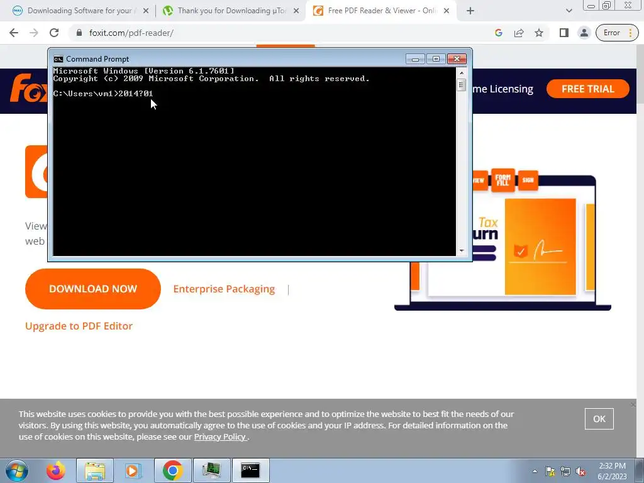This screenshot has height=483, width=644.
Task: Click the FORM FILL icon in illustration
Action: (x=502, y=180)
